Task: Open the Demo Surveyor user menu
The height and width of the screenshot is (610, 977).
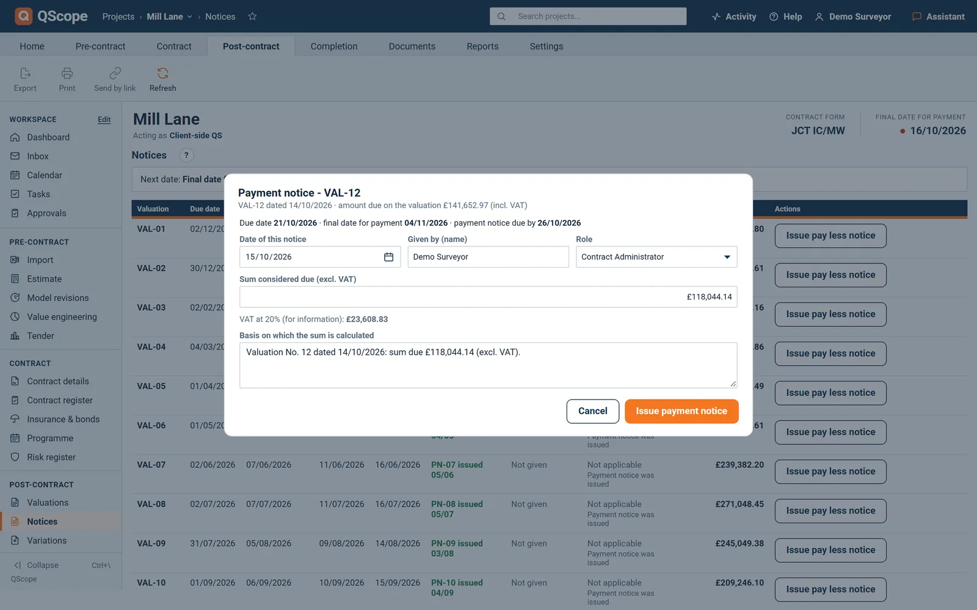Action: point(853,16)
